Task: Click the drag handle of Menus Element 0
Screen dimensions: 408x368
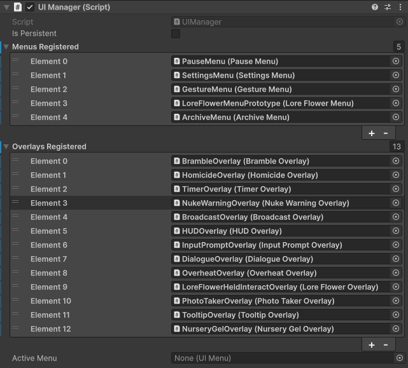Action: [x=15, y=60]
